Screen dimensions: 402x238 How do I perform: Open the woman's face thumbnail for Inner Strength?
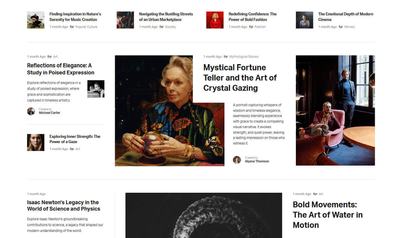point(36,142)
